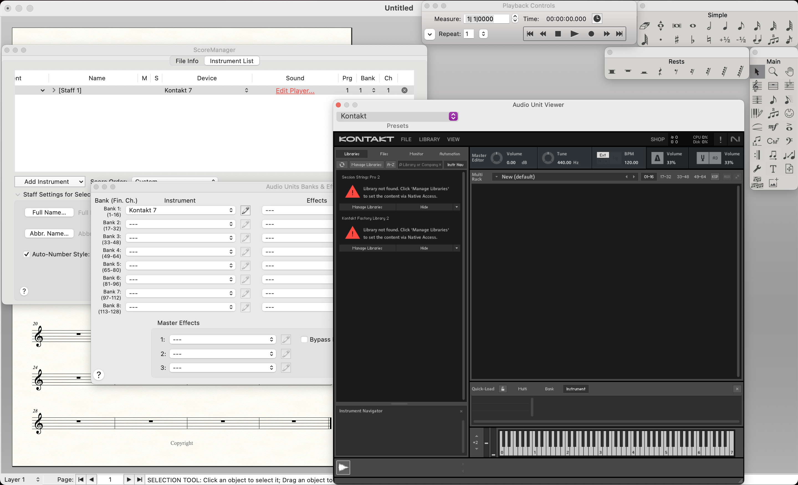Click the Edit Player... link
This screenshot has height=485, width=798.
295,91
